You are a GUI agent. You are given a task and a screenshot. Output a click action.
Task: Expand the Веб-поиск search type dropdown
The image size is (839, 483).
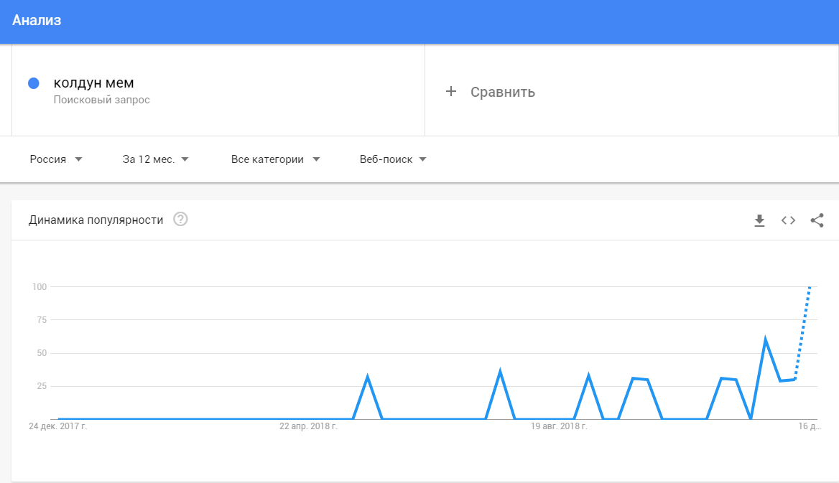pyautogui.click(x=394, y=159)
